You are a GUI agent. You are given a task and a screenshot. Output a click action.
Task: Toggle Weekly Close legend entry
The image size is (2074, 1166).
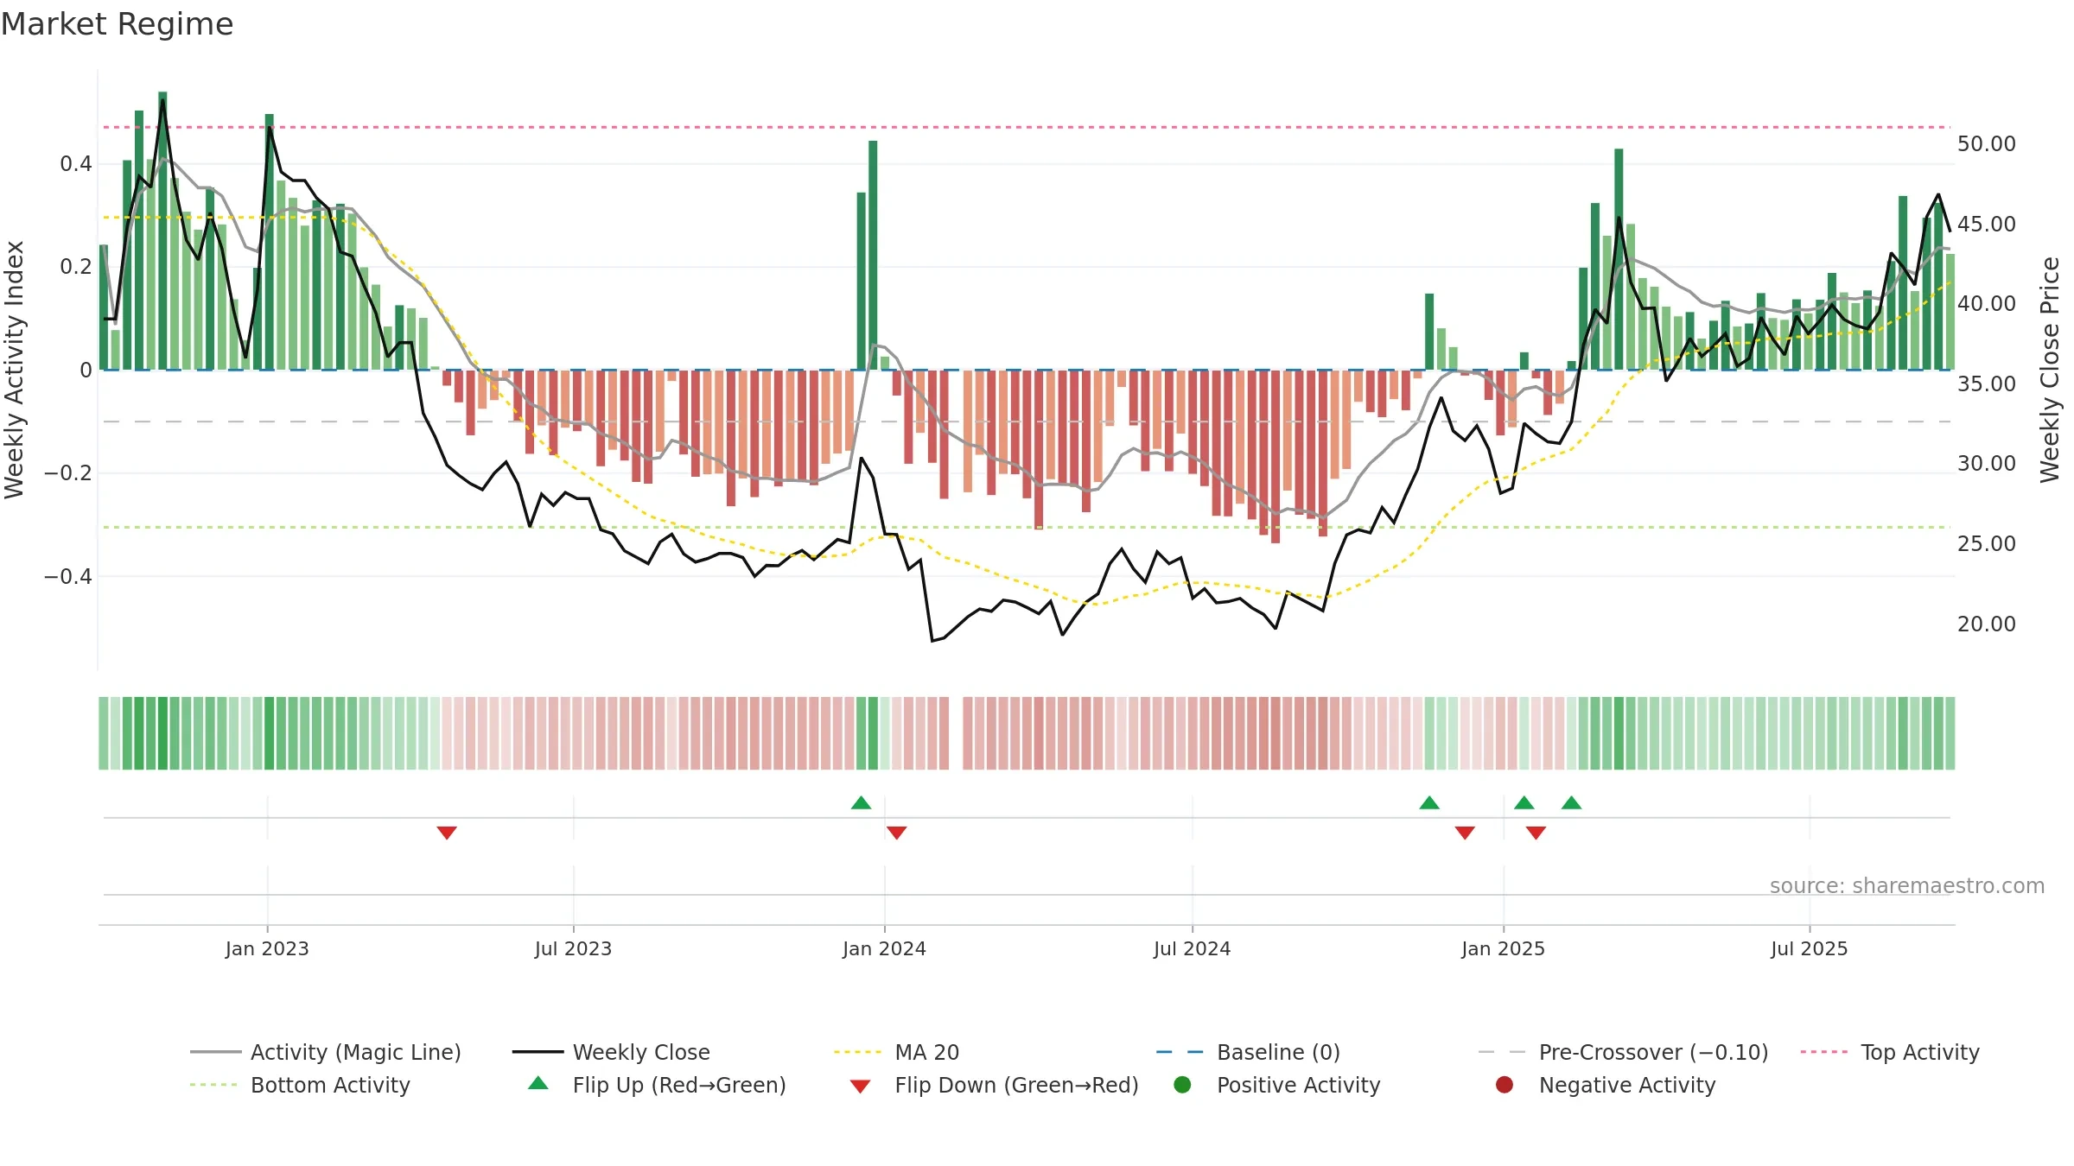pyautogui.click(x=611, y=1052)
